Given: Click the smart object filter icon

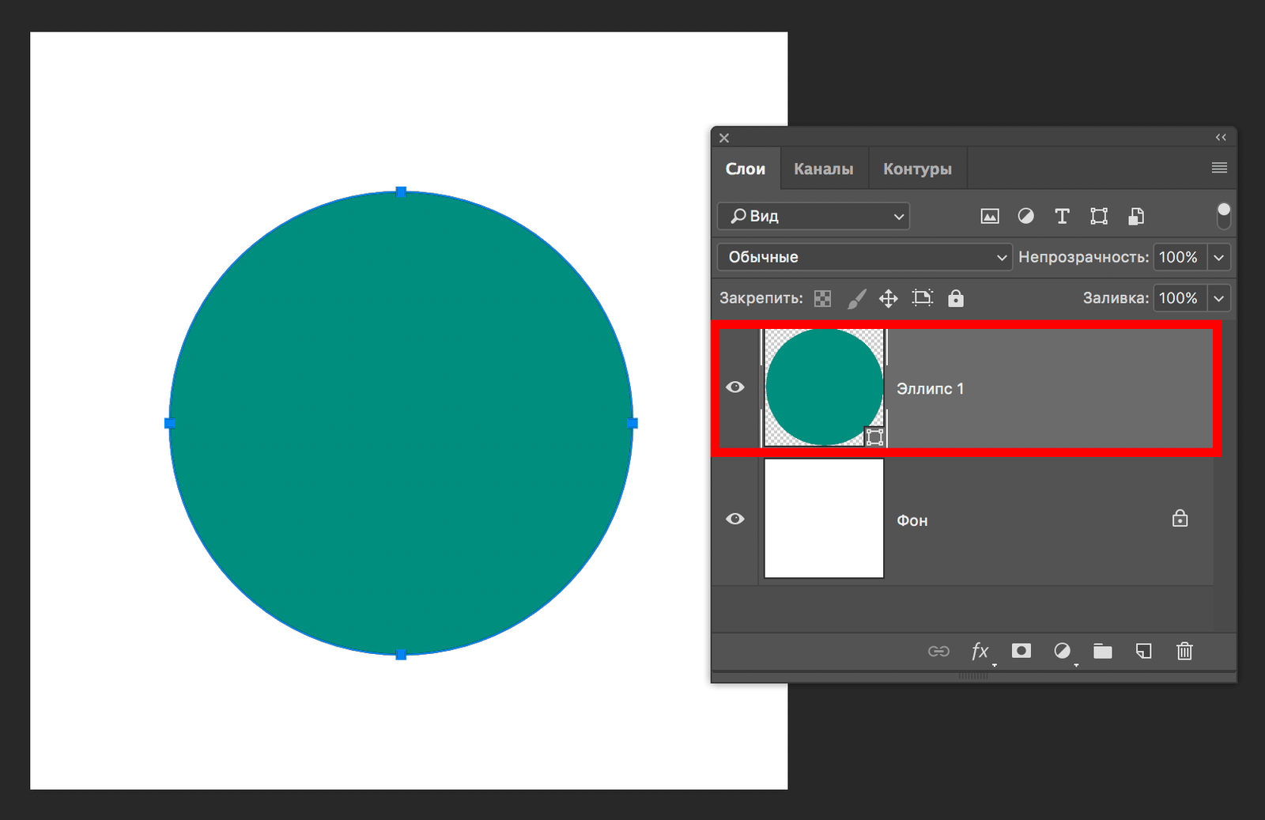Looking at the screenshot, I should 1136,217.
